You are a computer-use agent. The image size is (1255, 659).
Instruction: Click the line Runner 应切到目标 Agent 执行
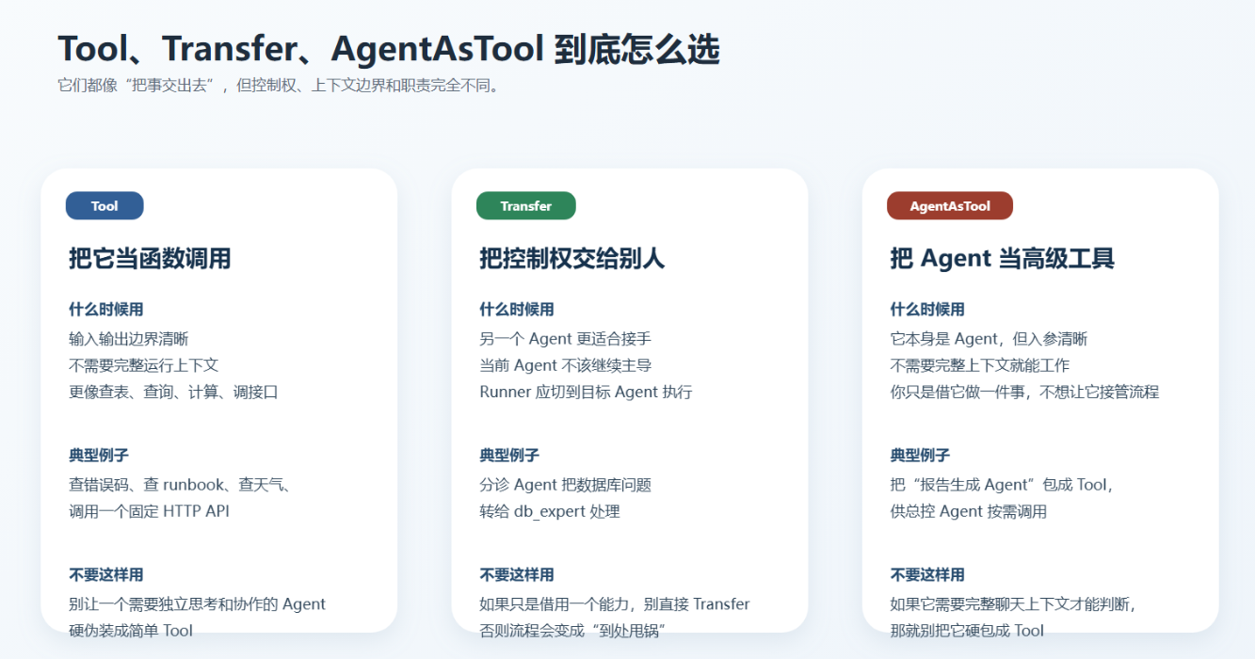click(x=586, y=392)
